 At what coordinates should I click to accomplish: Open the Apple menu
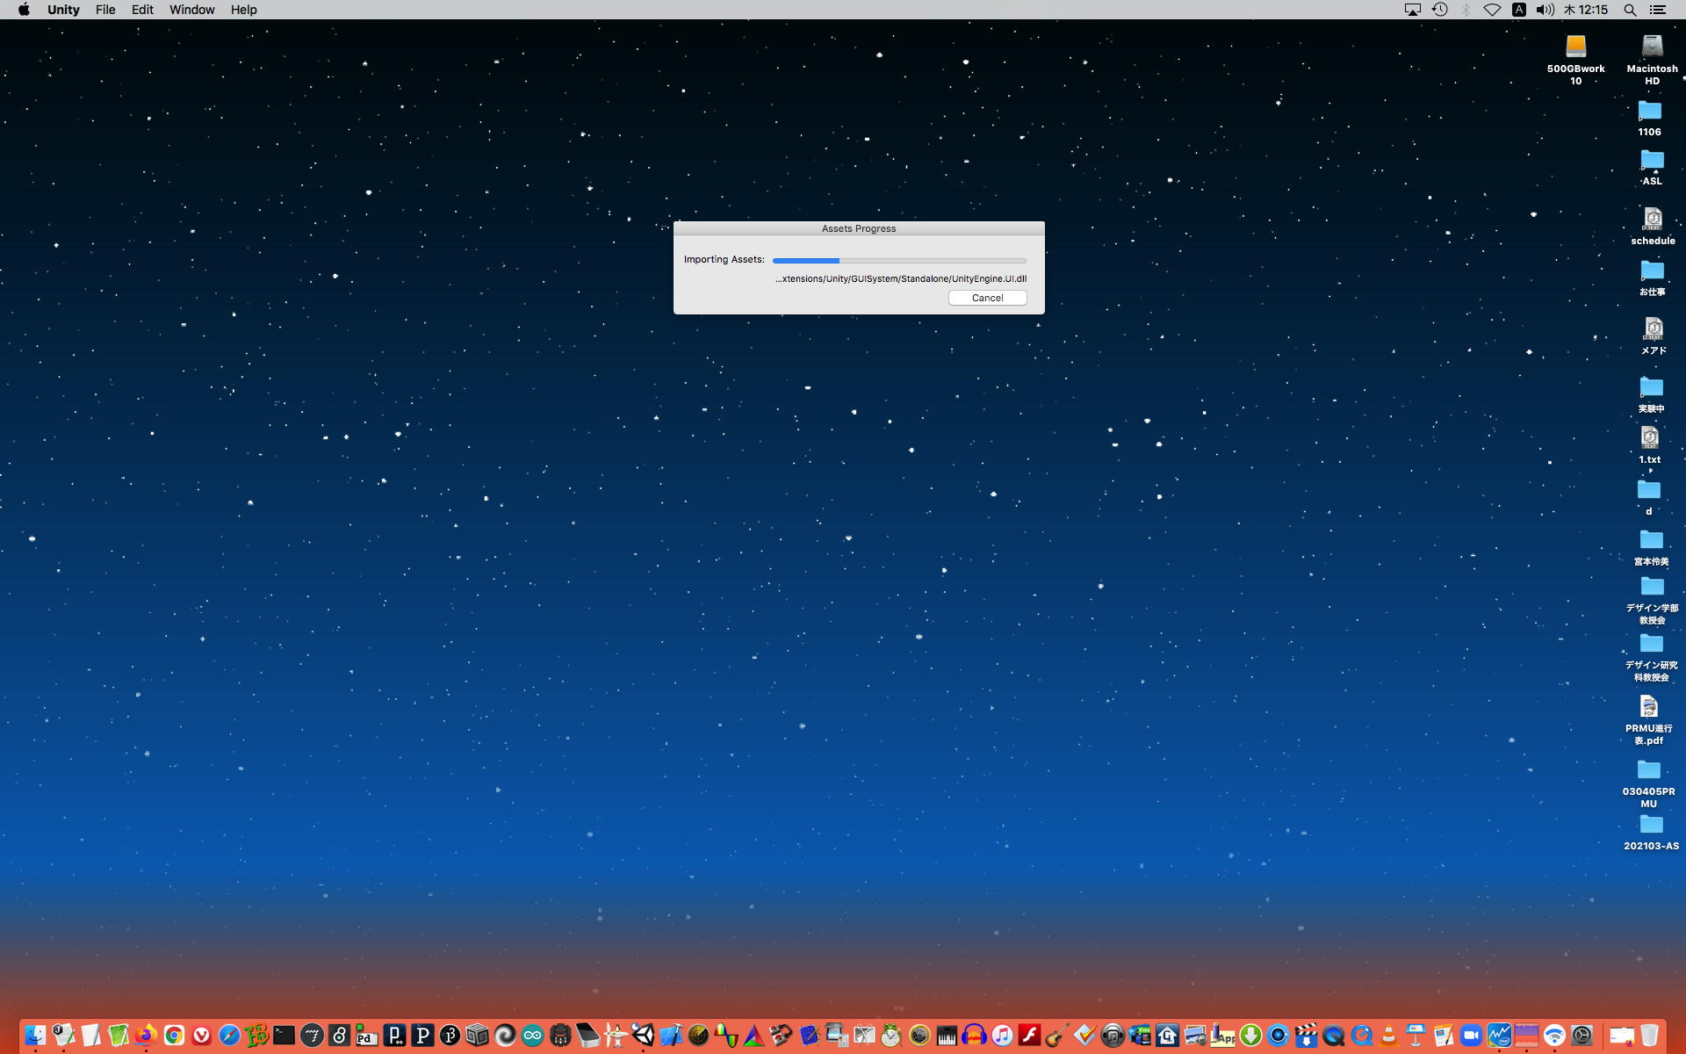[x=24, y=10]
